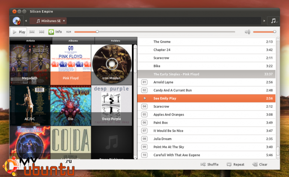
Task: Click the Silicon Empire disc logo icon
Action: 16,20
